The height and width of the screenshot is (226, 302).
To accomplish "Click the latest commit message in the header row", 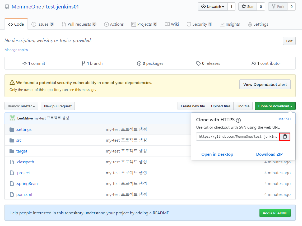I will coord(51,118).
